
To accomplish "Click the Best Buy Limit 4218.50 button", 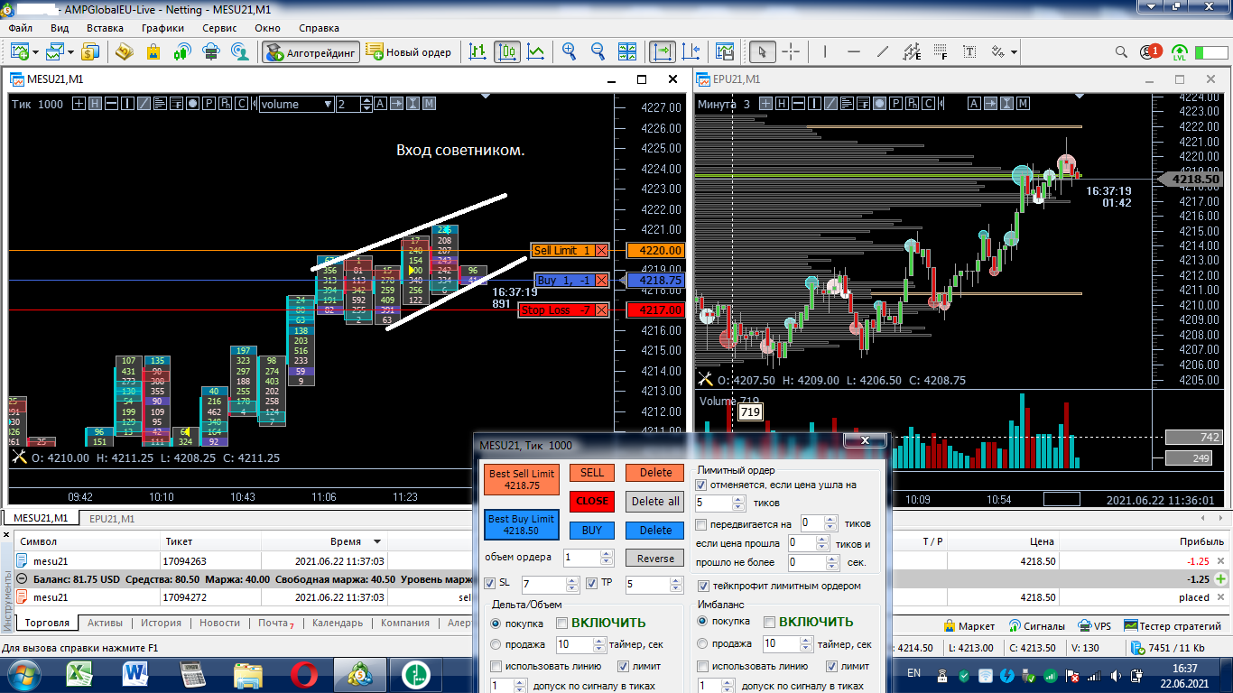I will (522, 524).
